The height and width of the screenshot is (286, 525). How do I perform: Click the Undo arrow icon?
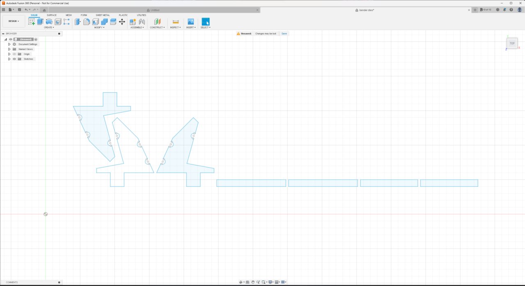tap(26, 9)
